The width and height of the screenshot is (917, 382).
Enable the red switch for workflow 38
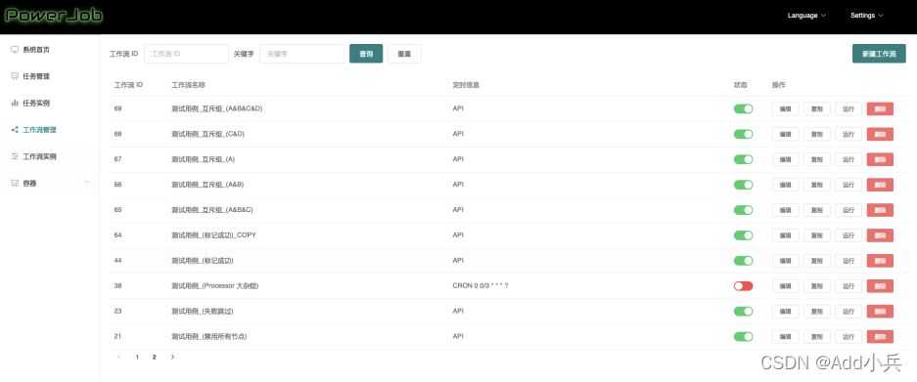pyautogui.click(x=744, y=285)
